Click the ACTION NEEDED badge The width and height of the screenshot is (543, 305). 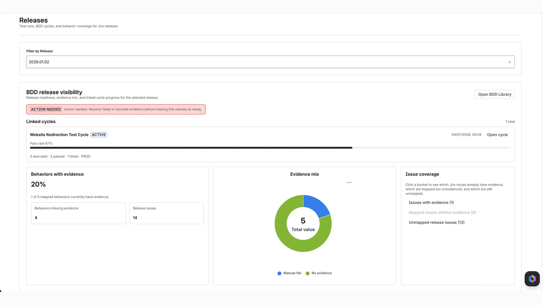[46, 109]
